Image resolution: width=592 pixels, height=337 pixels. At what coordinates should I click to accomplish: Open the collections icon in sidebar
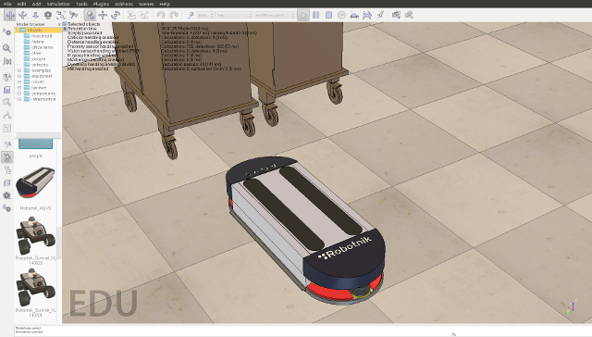click(6, 77)
